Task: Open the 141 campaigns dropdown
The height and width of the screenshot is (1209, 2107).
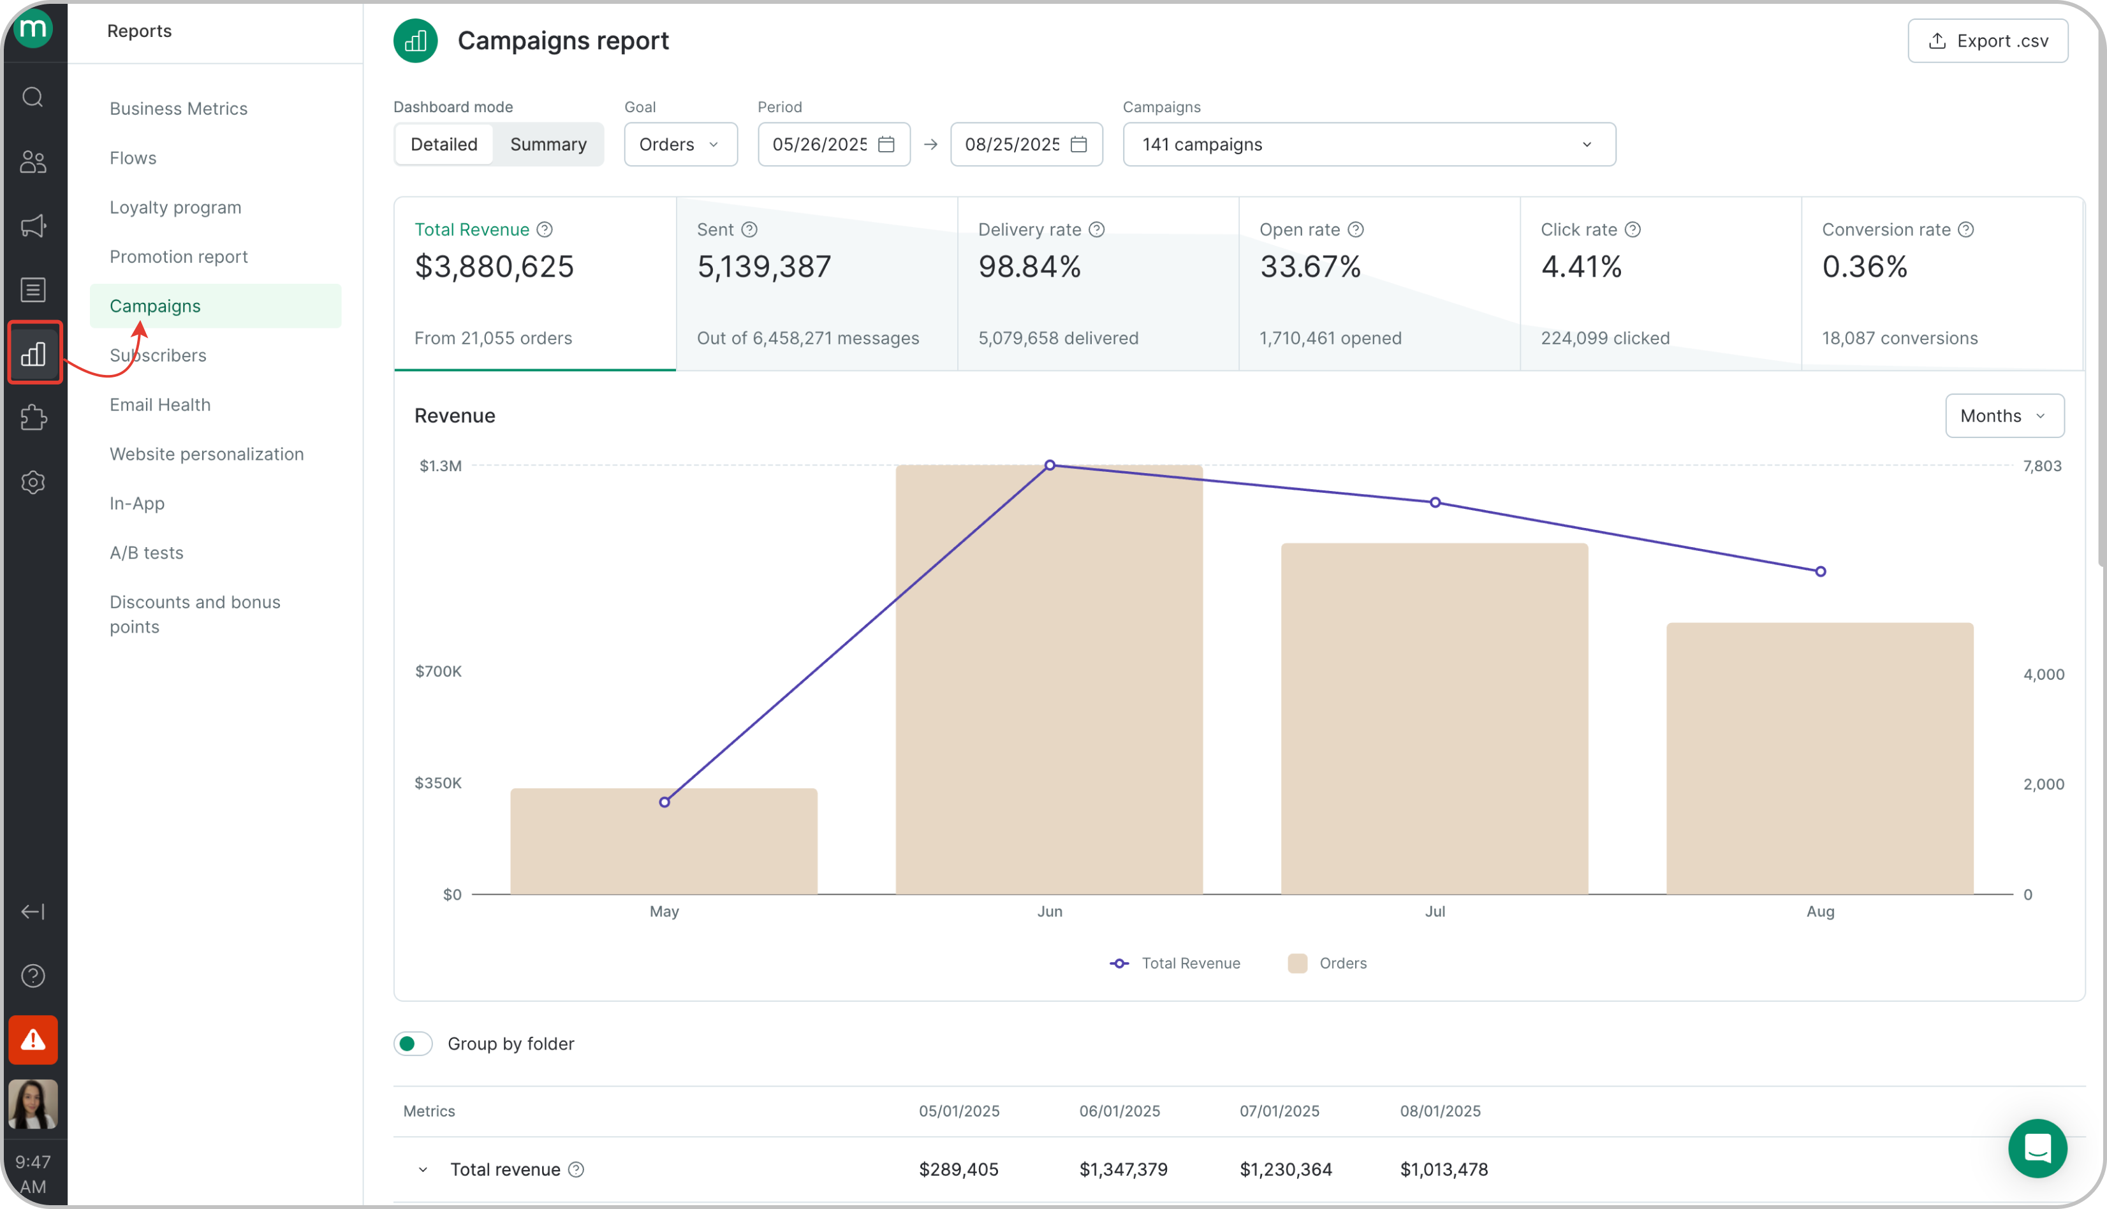Action: tap(1369, 145)
